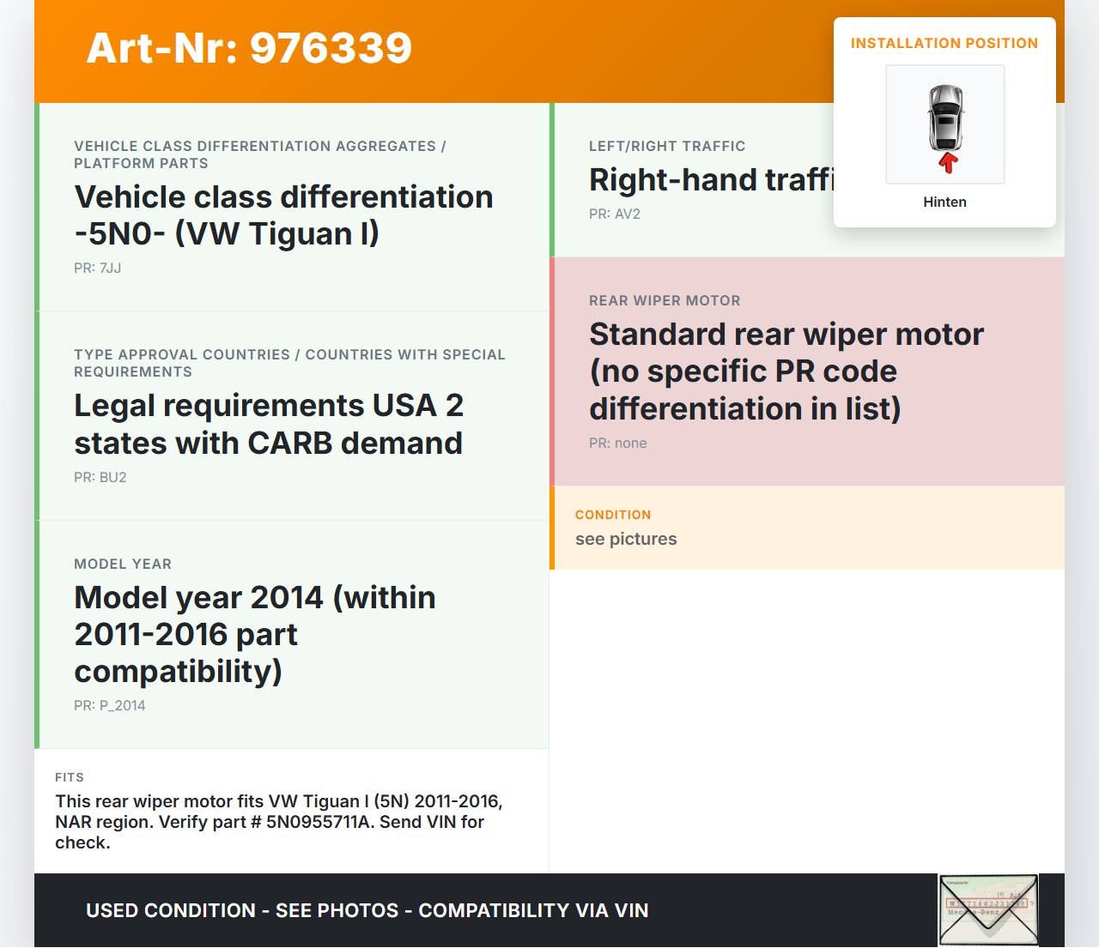This screenshot has width=1099, height=948.
Task: Click the PR: none code
Action: pos(618,443)
